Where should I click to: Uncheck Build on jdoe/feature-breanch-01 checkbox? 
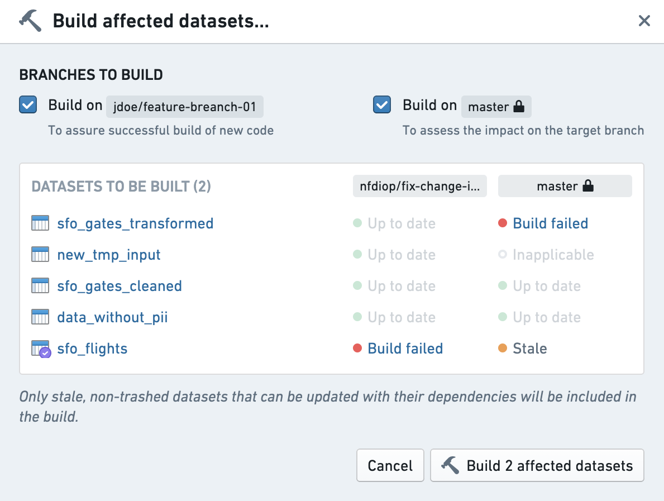(x=28, y=104)
